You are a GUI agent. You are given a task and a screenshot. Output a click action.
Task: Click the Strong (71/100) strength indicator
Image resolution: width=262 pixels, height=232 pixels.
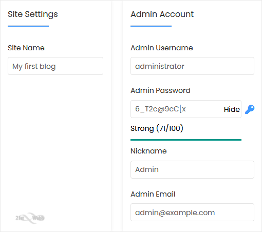pos(157,128)
